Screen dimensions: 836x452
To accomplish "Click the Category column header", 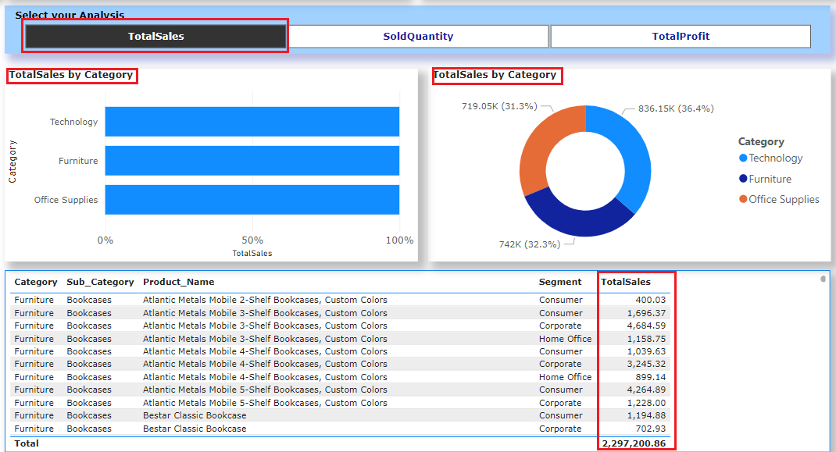I will coord(36,282).
